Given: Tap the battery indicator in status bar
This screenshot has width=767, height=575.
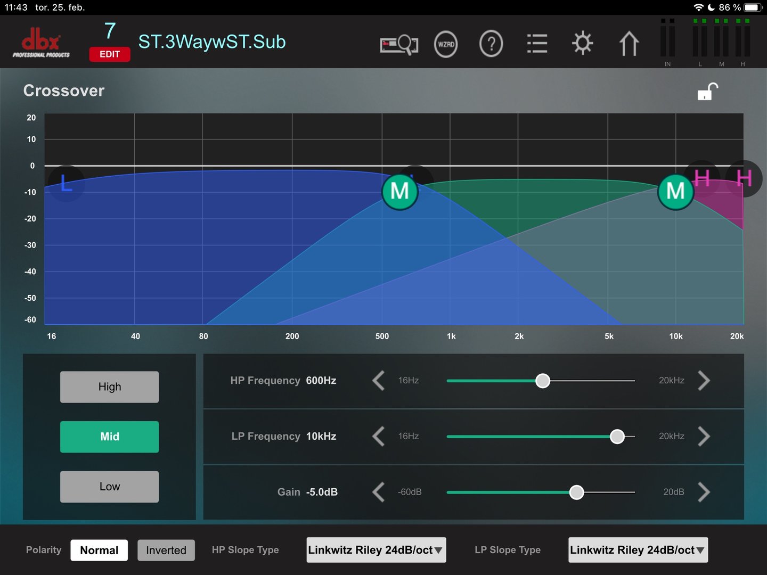Looking at the screenshot, I should tap(753, 7).
